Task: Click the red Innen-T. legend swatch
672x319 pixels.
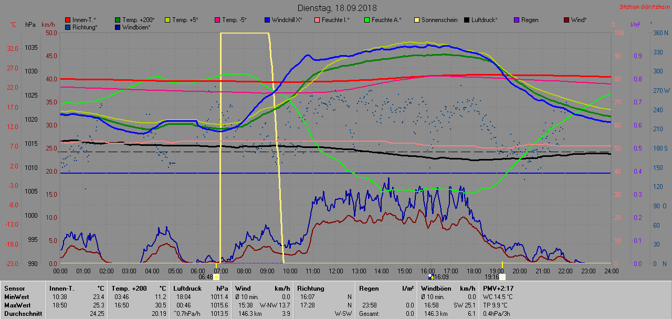Action: 67,20
